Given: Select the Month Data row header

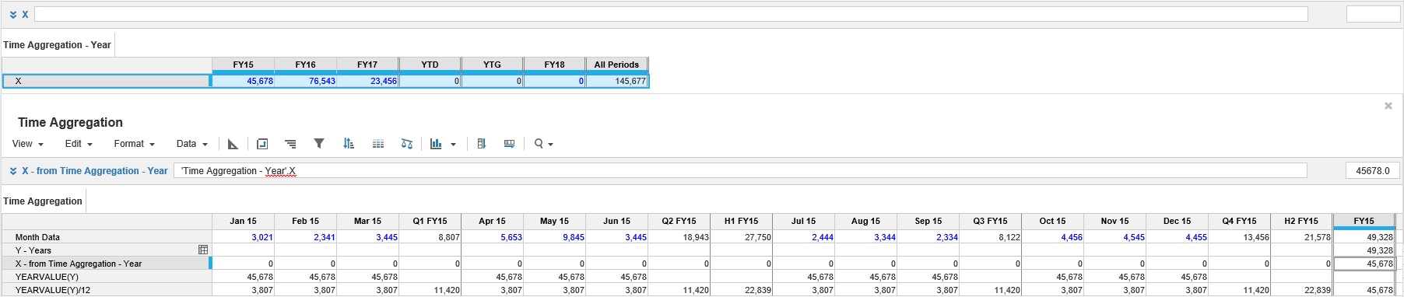Looking at the screenshot, I should (x=106, y=237).
